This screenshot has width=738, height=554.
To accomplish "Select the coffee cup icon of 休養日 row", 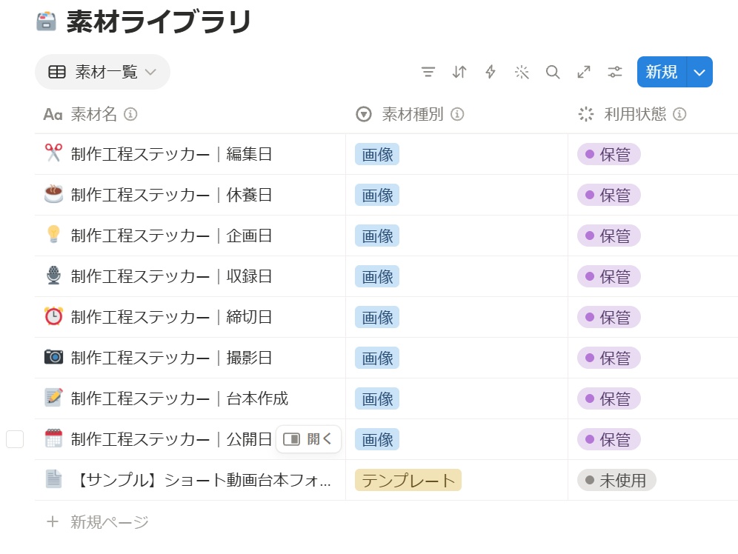I will pyautogui.click(x=53, y=194).
